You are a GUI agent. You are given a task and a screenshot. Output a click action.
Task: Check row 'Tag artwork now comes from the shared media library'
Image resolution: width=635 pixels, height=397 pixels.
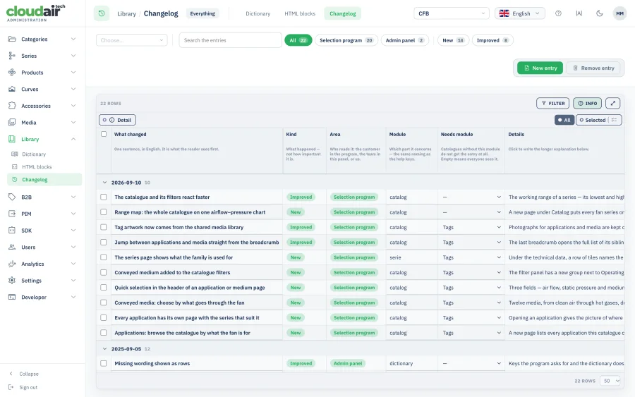tap(104, 227)
